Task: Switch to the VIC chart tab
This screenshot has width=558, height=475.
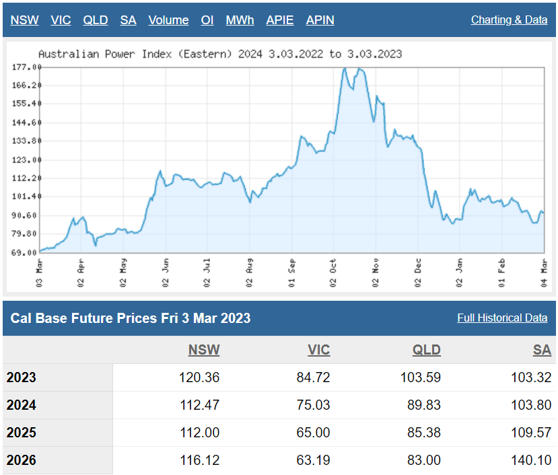Action: point(61,20)
